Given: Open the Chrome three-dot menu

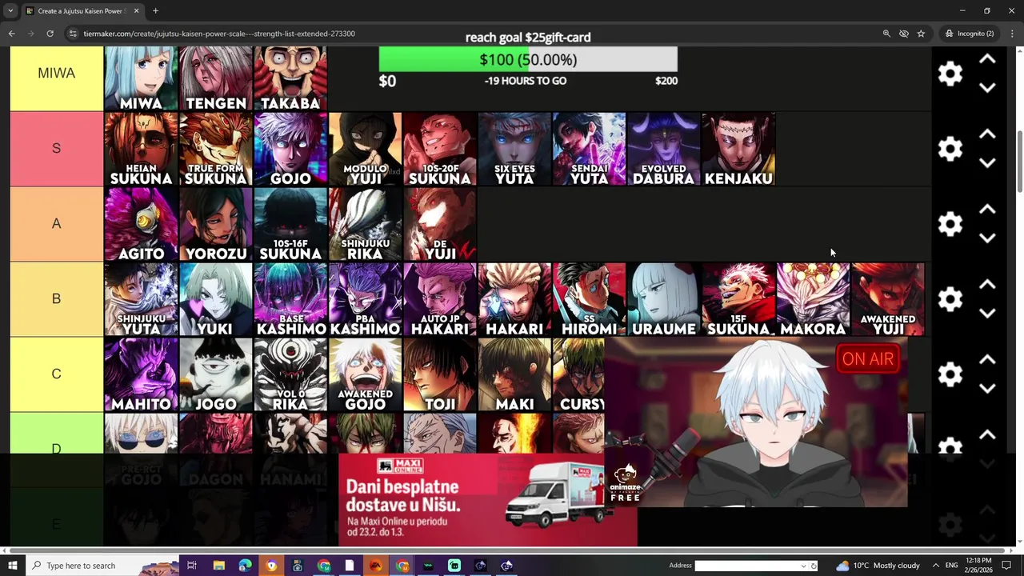Looking at the screenshot, I should [x=1012, y=34].
